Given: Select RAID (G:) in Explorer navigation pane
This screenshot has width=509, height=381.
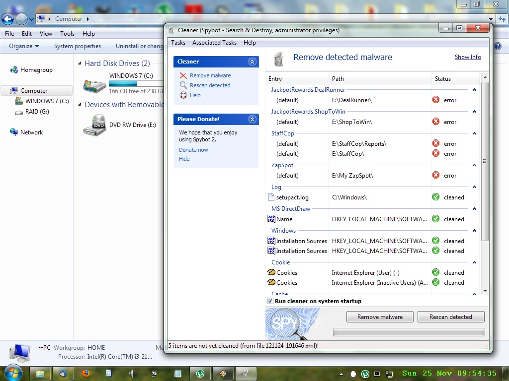Looking at the screenshot, I should click(x=37, y=112).
